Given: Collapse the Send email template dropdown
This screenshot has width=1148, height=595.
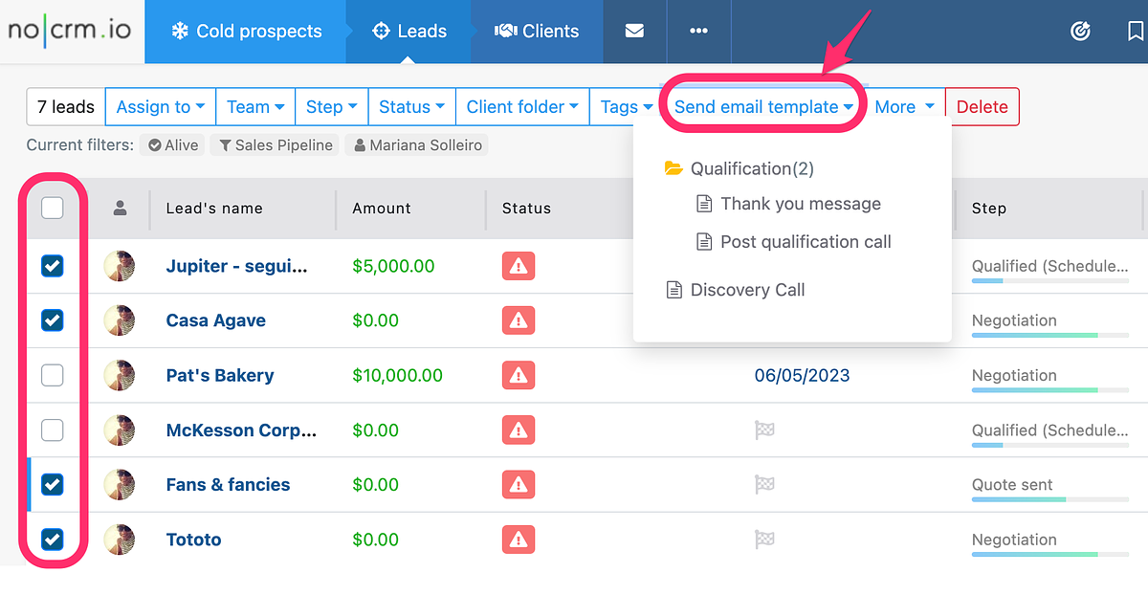Looking at the screenshot, I should click(763, 107).
